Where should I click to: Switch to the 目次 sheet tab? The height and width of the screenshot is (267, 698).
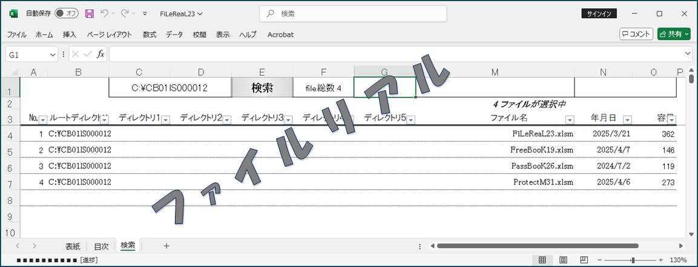point(101,246)
